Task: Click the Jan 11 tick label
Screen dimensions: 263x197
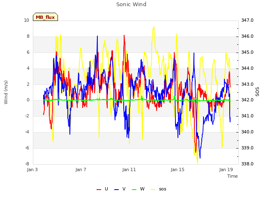Action: (x=129, y=170)
